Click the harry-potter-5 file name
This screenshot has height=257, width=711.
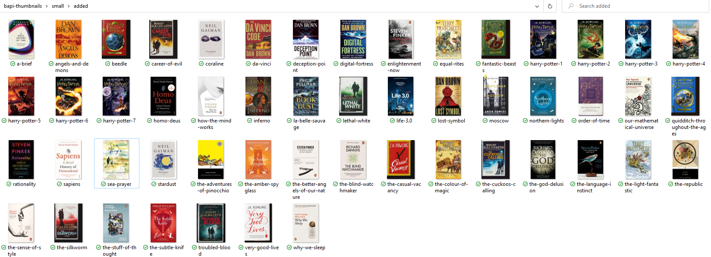[x=24, y=121]
